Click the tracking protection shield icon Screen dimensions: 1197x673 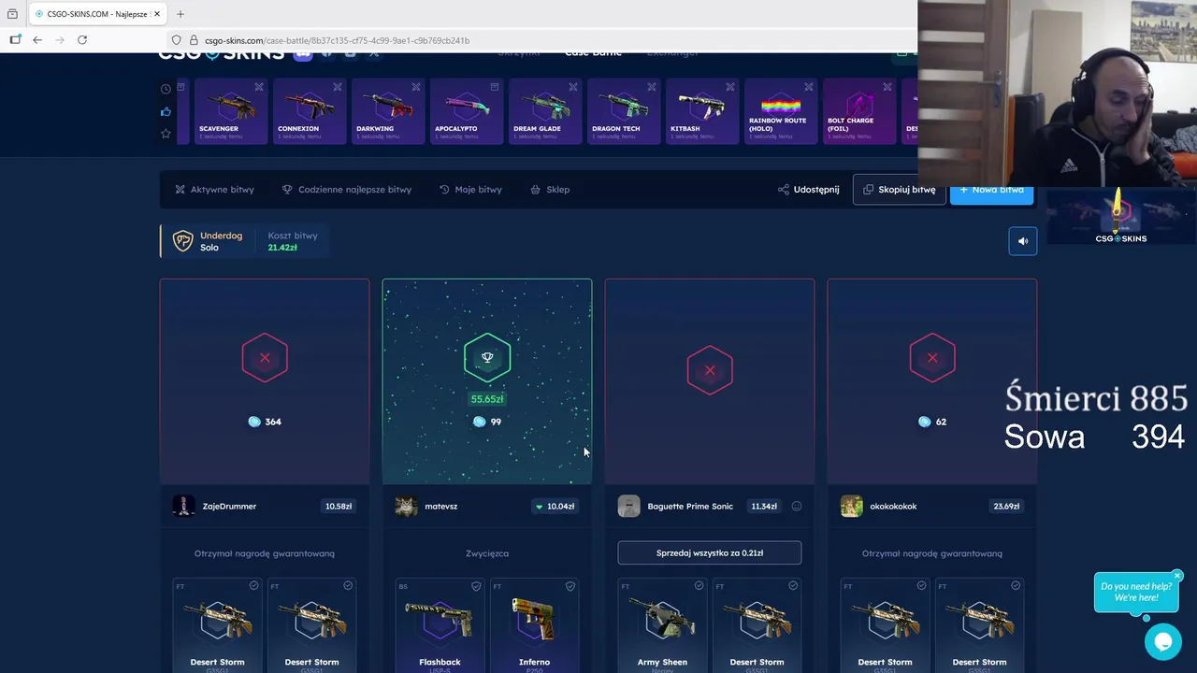[176, 40]
